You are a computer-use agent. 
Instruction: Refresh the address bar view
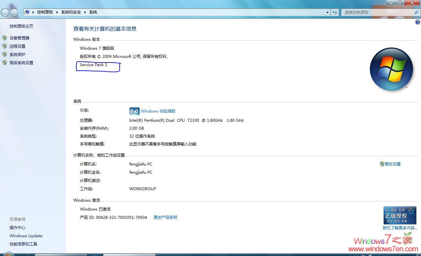tap(335, 12)
